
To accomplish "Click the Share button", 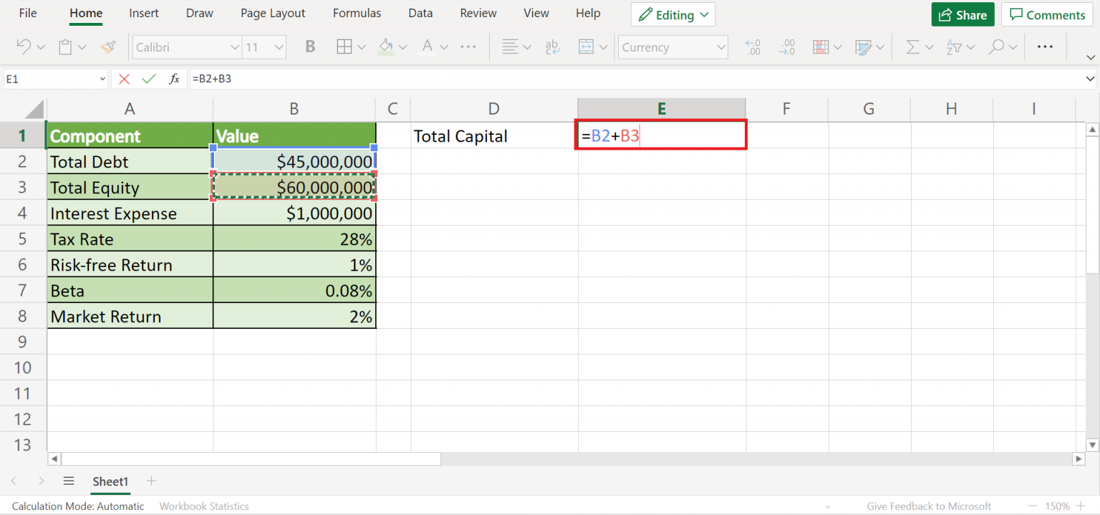I will point(962,14).
